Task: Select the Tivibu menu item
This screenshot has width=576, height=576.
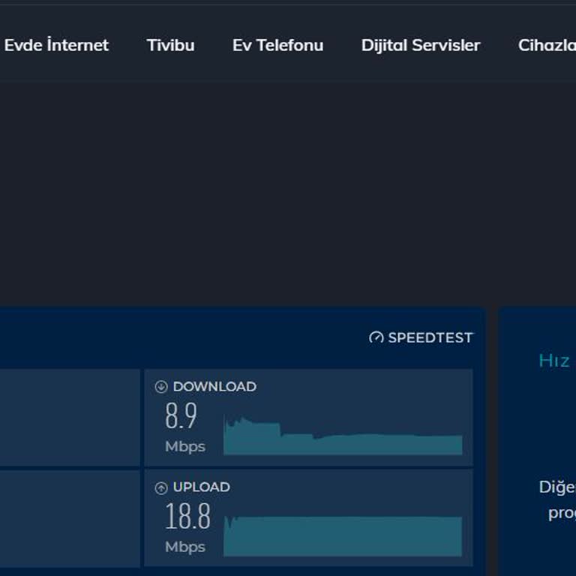Action: click(170, 45)
